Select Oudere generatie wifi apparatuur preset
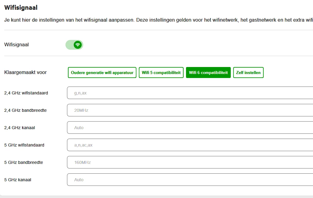This screenshot has width=313, height=198. 102,72
